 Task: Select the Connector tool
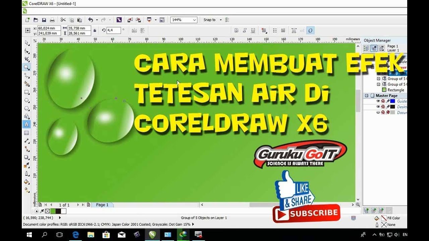pos(26,149)
